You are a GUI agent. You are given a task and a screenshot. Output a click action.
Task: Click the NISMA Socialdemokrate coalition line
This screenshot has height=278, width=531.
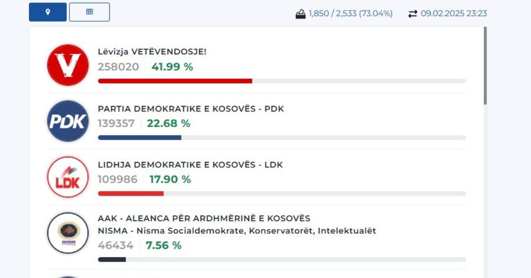237,231
